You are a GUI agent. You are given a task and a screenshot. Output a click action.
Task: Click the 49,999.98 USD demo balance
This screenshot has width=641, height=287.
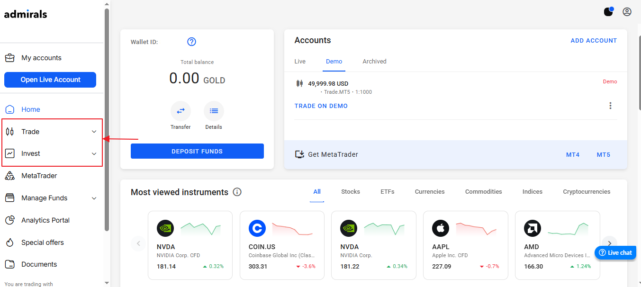click(328, 84)
